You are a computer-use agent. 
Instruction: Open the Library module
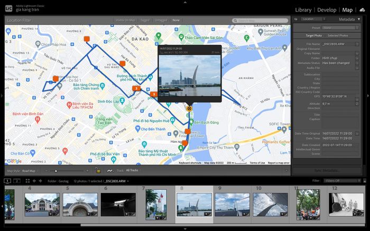coord(303,10)
